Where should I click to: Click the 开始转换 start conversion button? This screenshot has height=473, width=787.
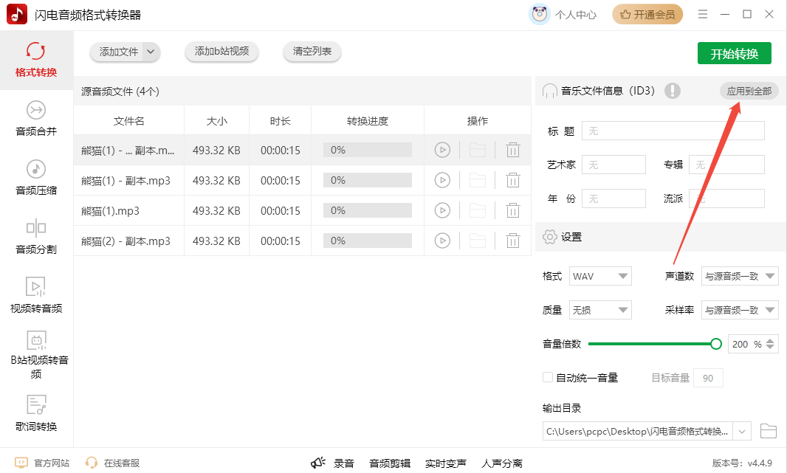tap(735, 52)
